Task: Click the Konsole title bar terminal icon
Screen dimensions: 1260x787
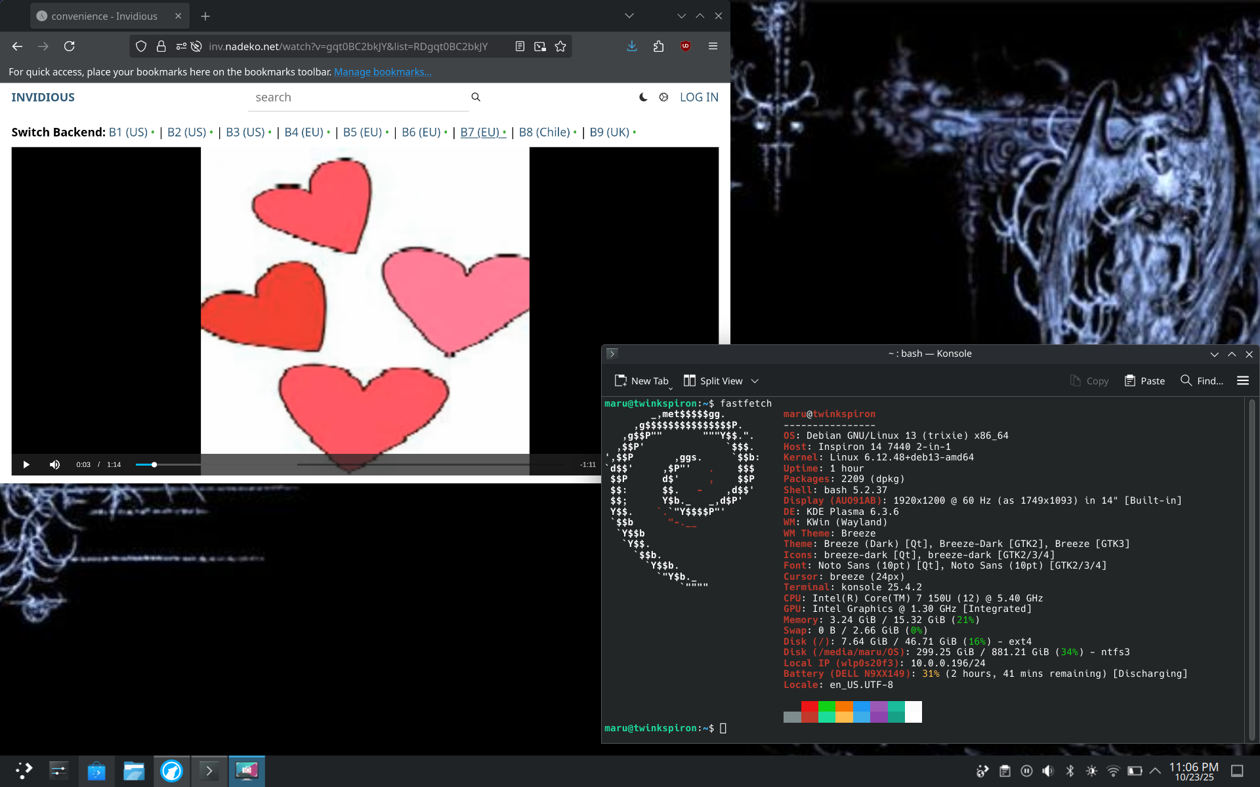Action: pyautogui.click(x=612, y=354)
